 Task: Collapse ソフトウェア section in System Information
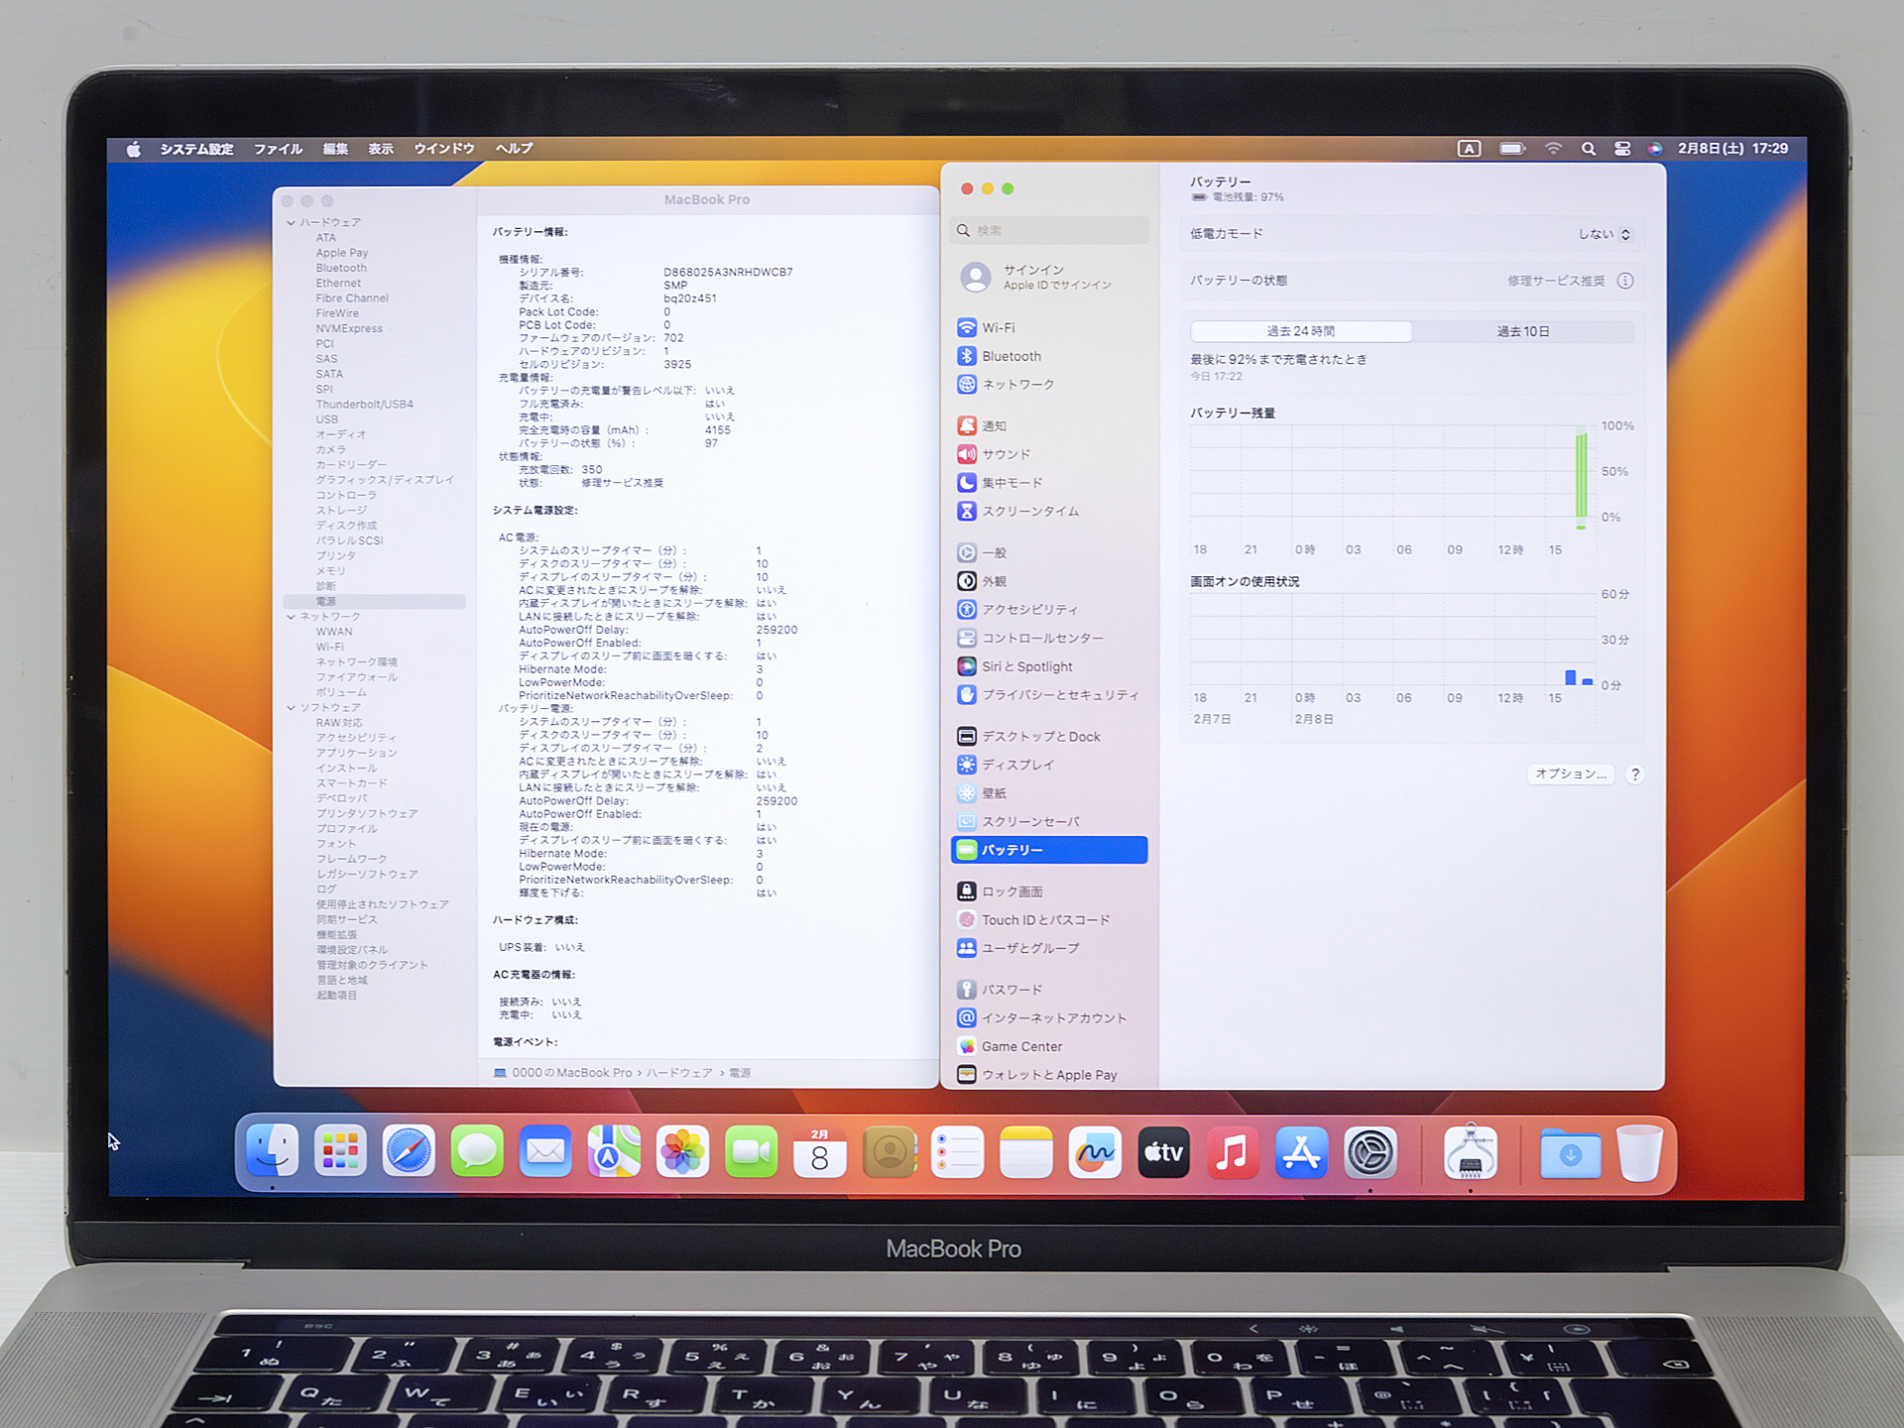coord(291,707)
